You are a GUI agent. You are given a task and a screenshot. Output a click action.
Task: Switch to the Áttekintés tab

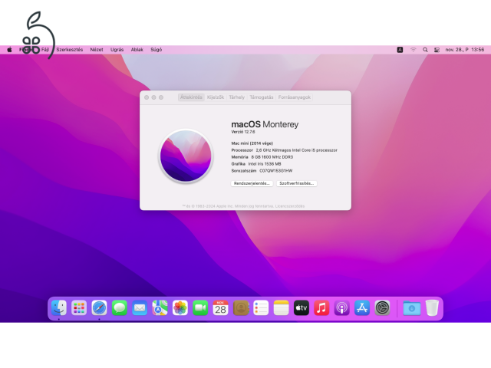point(191,97)
